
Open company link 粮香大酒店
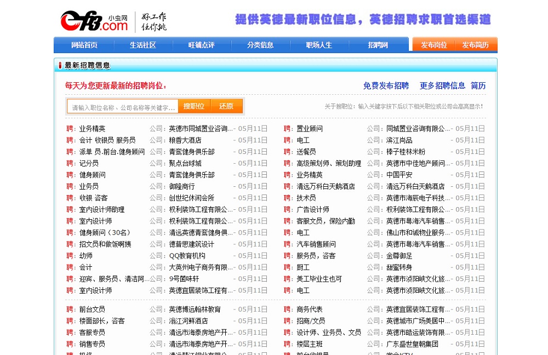coord(185,140)
